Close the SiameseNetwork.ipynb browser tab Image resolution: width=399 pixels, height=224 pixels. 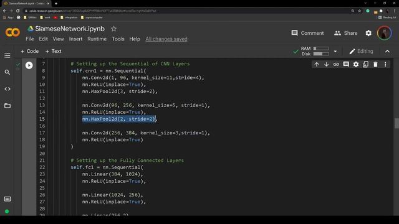point(48,4)
